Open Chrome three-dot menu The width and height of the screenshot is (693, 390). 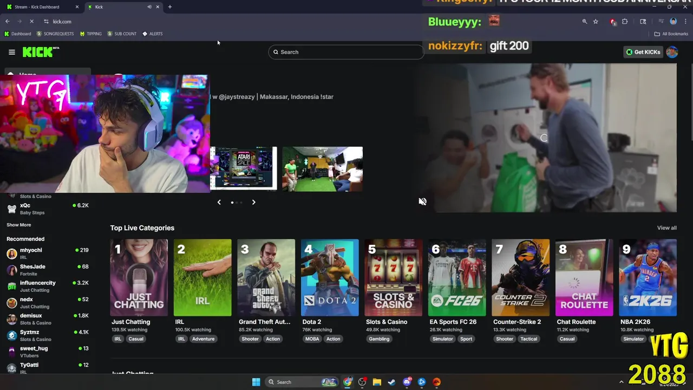pos(685,22)
